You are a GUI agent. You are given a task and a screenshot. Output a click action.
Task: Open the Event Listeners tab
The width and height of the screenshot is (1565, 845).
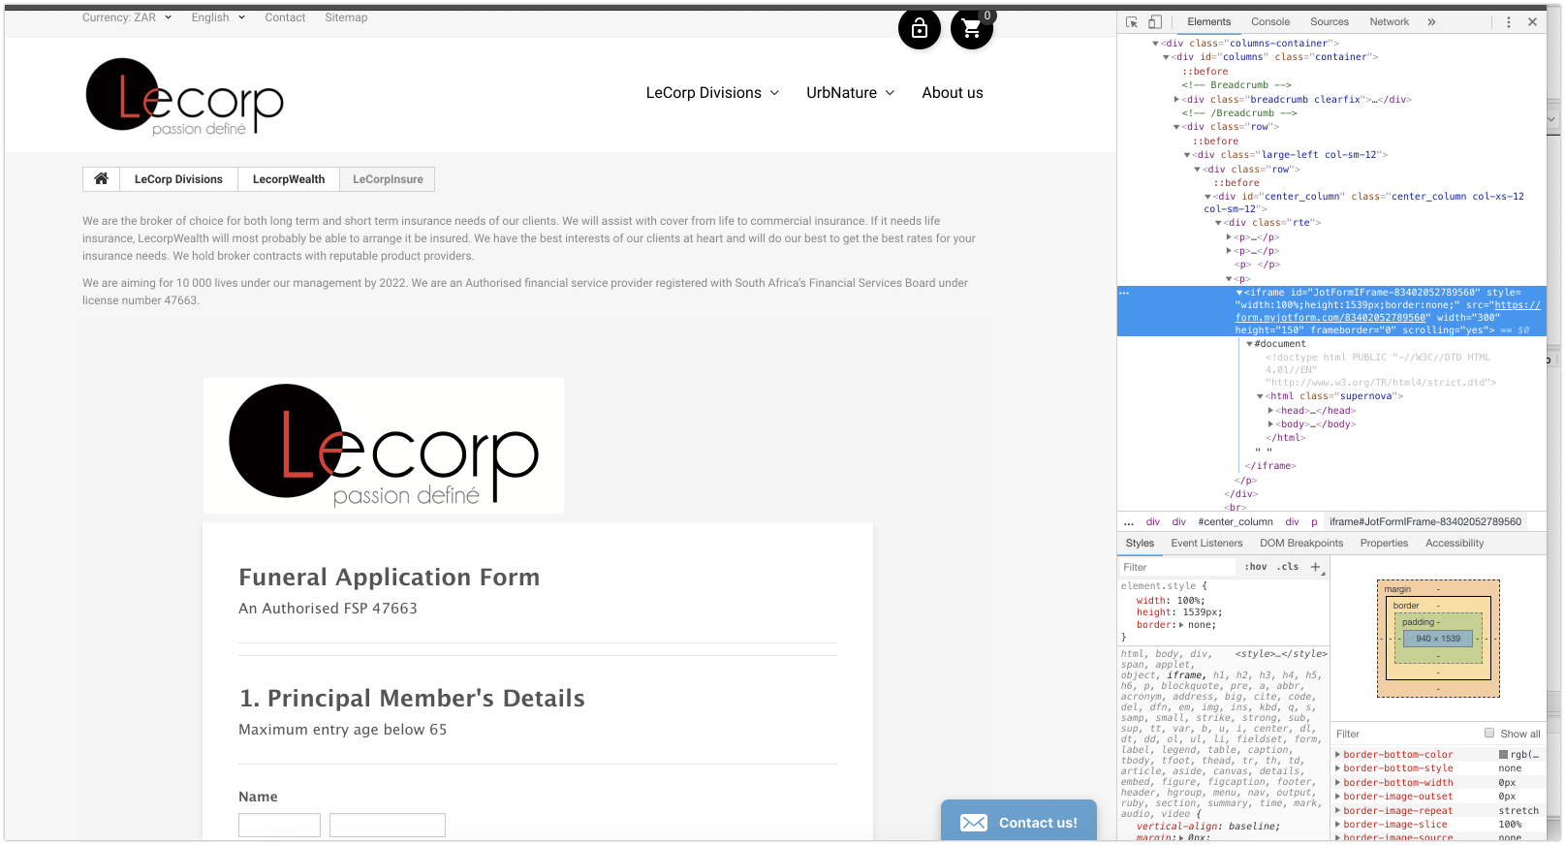coord(1206,544)
